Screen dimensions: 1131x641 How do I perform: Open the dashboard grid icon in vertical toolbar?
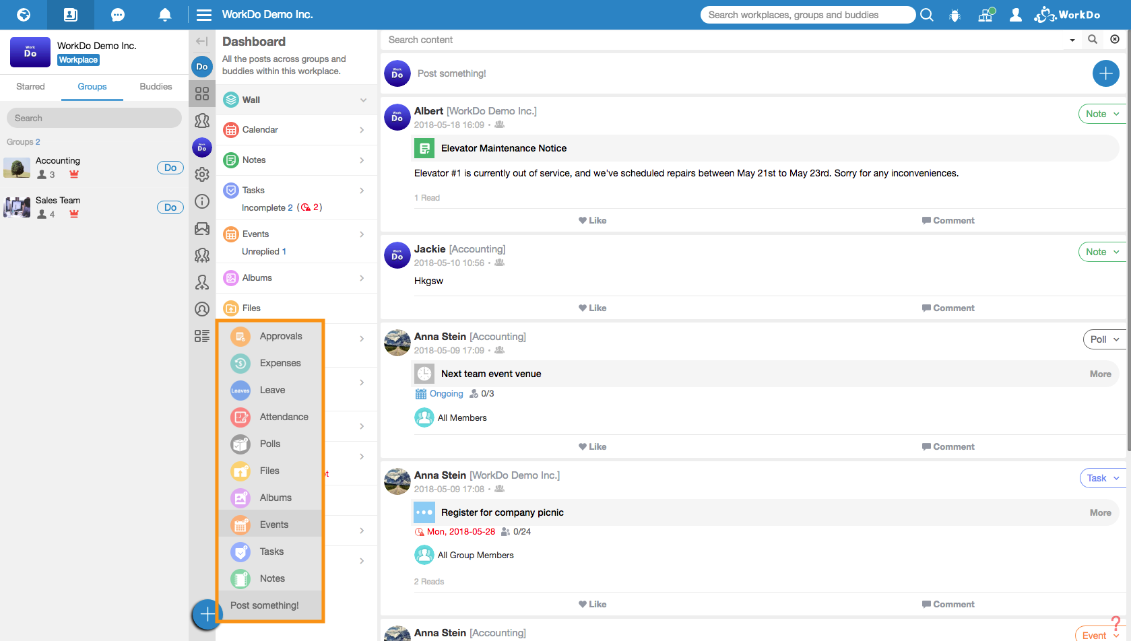pyautogui.click(x=202, y=94)
